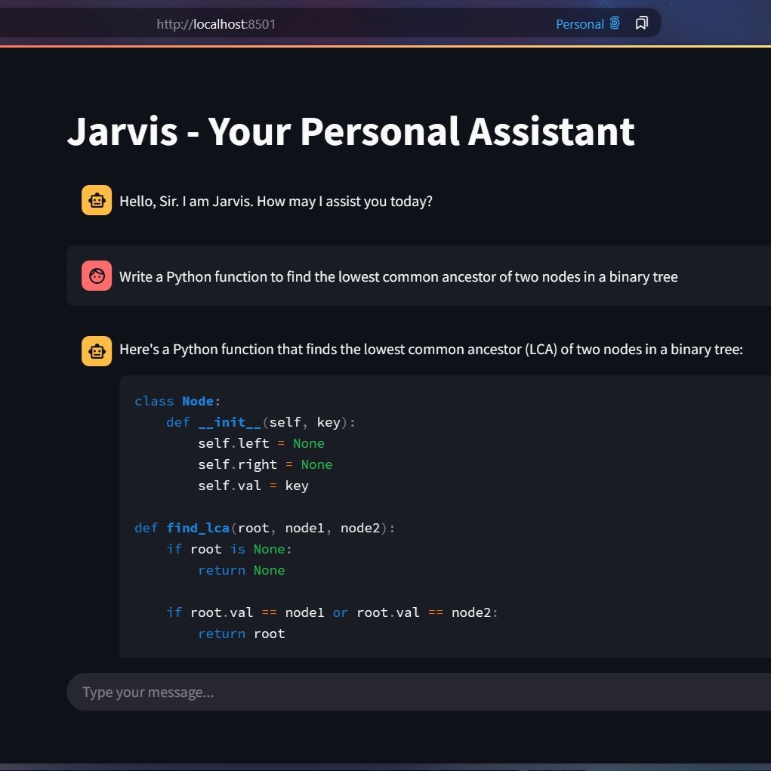Click the 'self.val = key' code line
This screenshot has width=771, height=771.
(253, 486)
